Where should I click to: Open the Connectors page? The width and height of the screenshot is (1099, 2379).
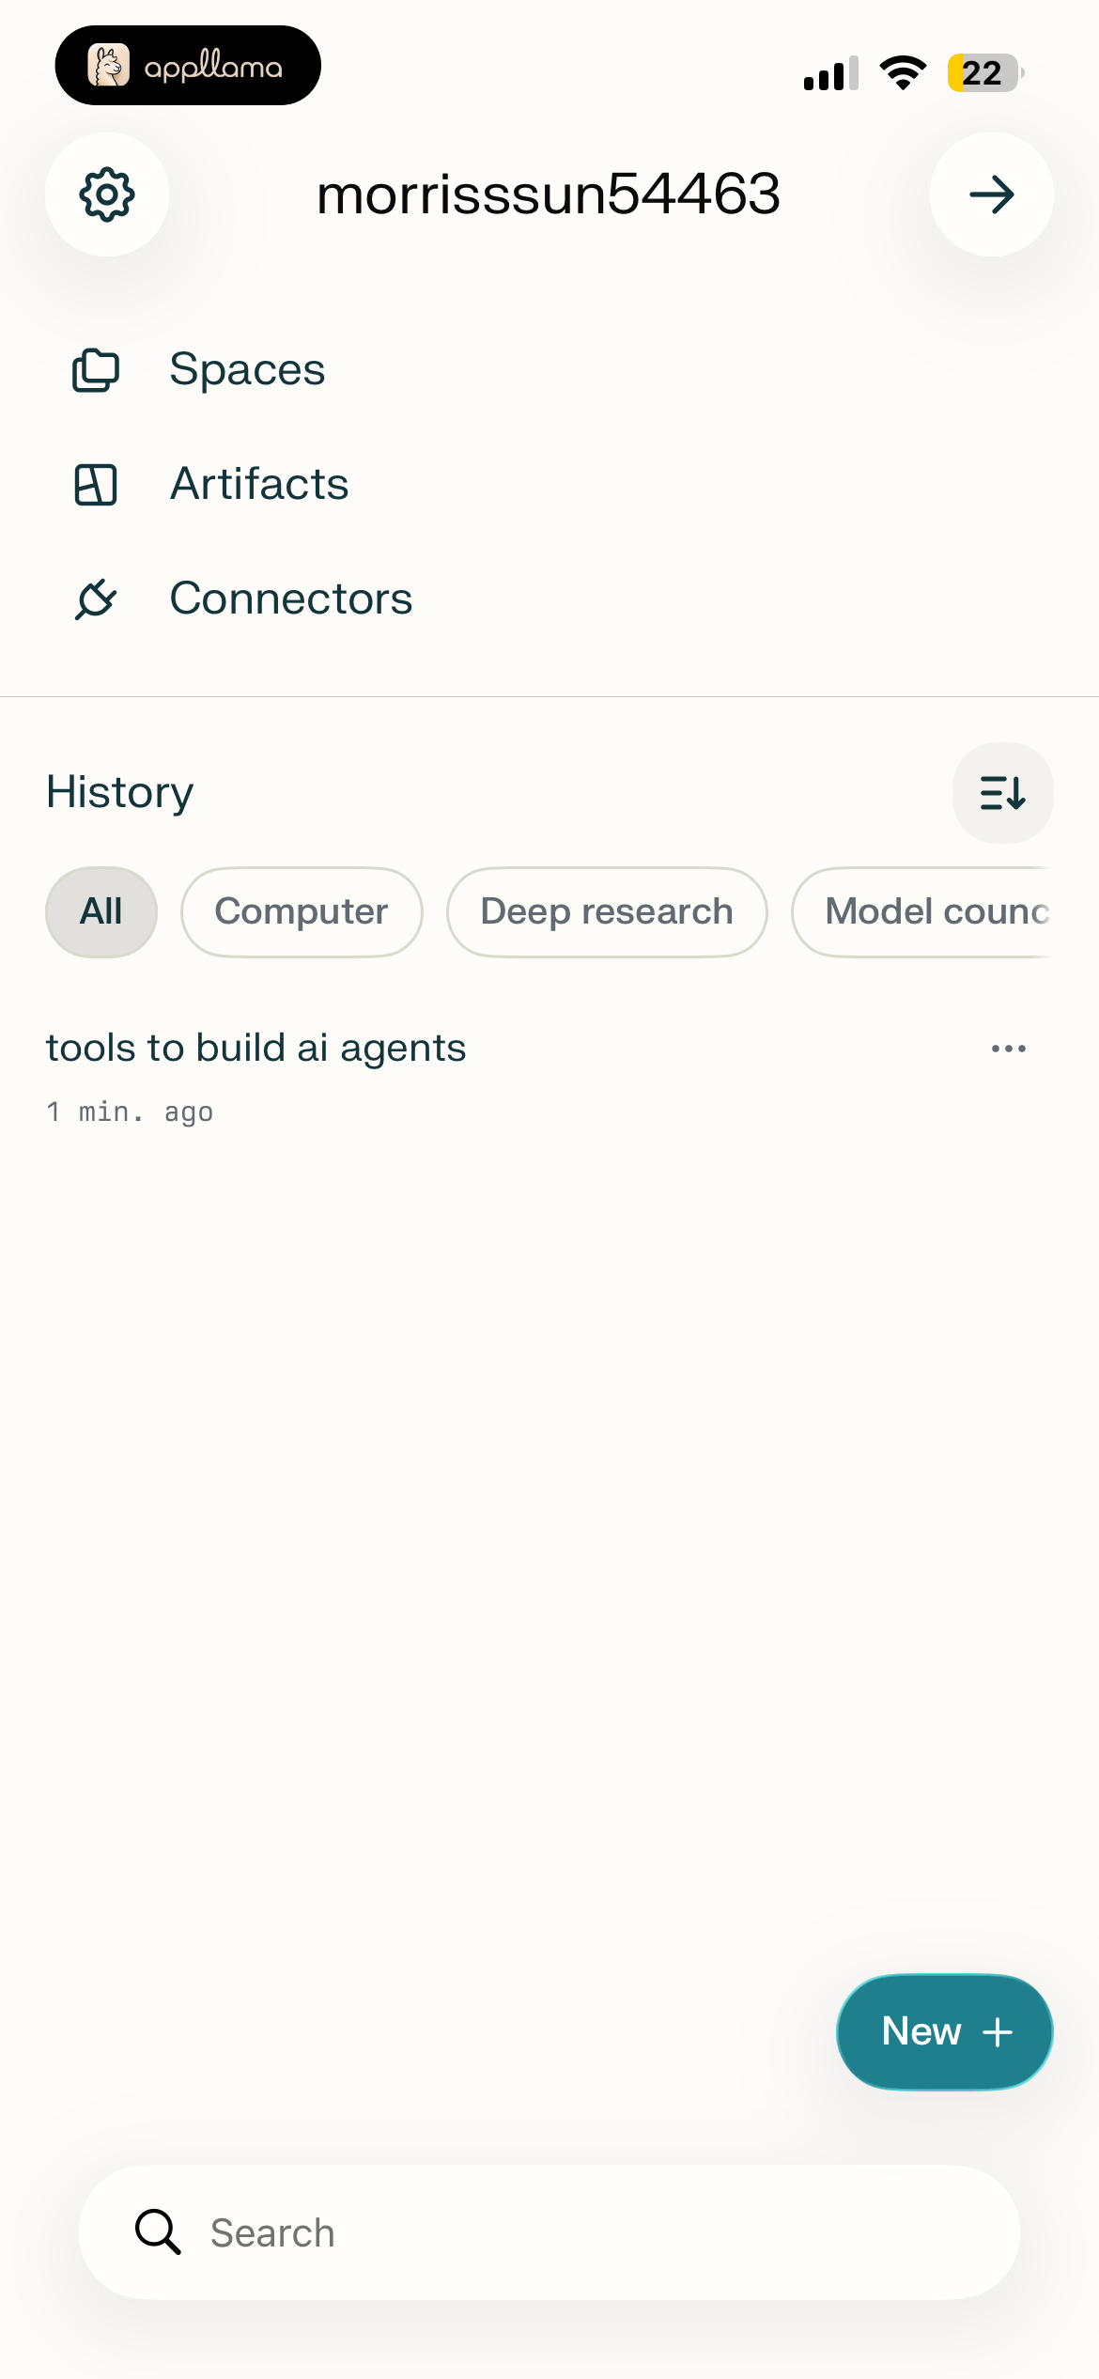[x=291, y=599]
